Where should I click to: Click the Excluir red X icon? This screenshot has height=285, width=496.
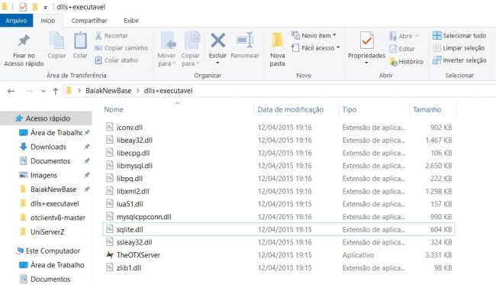tap(218, 40)
